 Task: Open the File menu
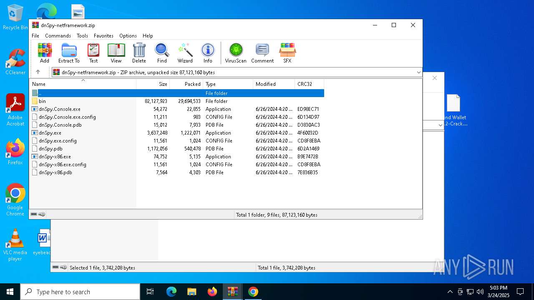pyautogui.click(x=35, y=36)
